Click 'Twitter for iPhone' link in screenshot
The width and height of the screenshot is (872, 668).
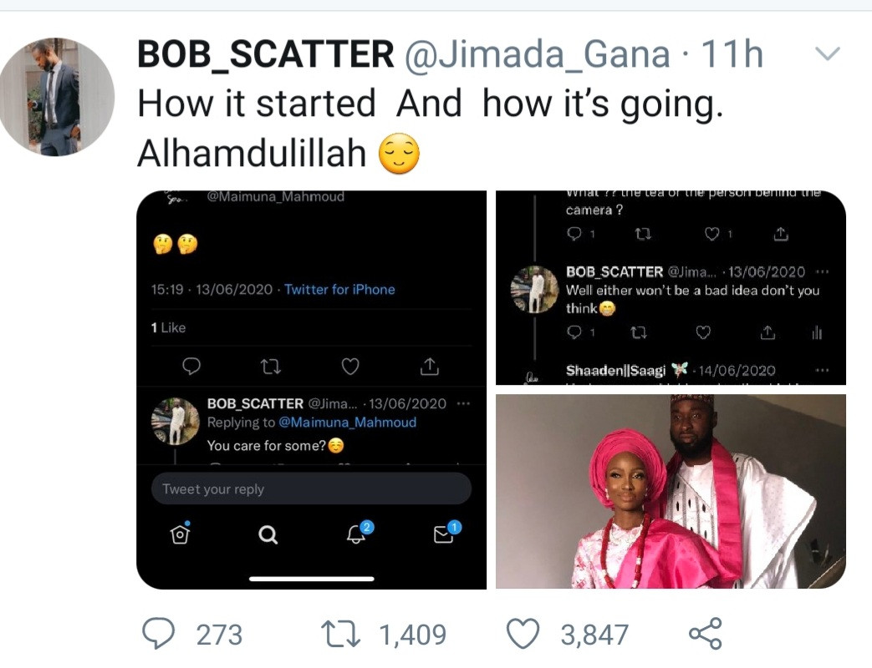coord(339,290)
